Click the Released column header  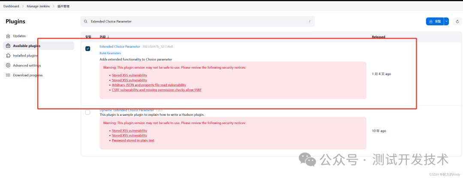point(379,37)
